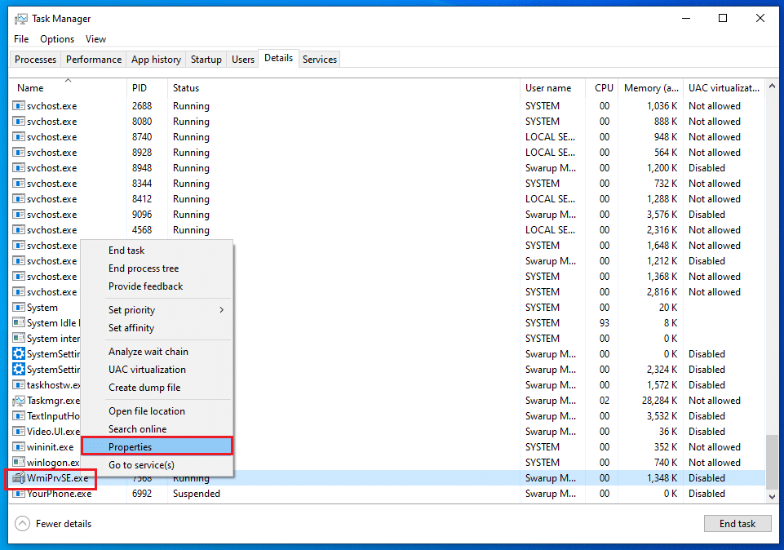Sort by the Status column header

[343, 88]
